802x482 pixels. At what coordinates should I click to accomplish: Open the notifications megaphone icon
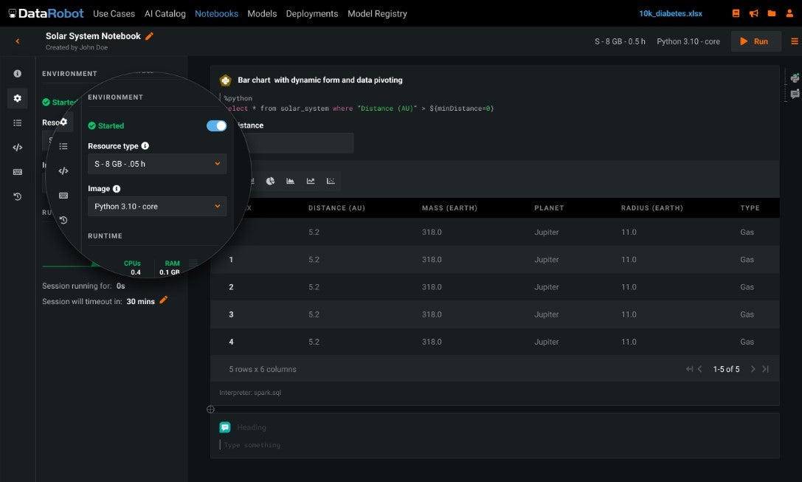pyautogui.click(x=753, y=13)
